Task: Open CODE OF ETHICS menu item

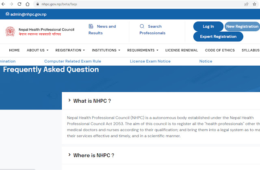Action: coord(220,50)
